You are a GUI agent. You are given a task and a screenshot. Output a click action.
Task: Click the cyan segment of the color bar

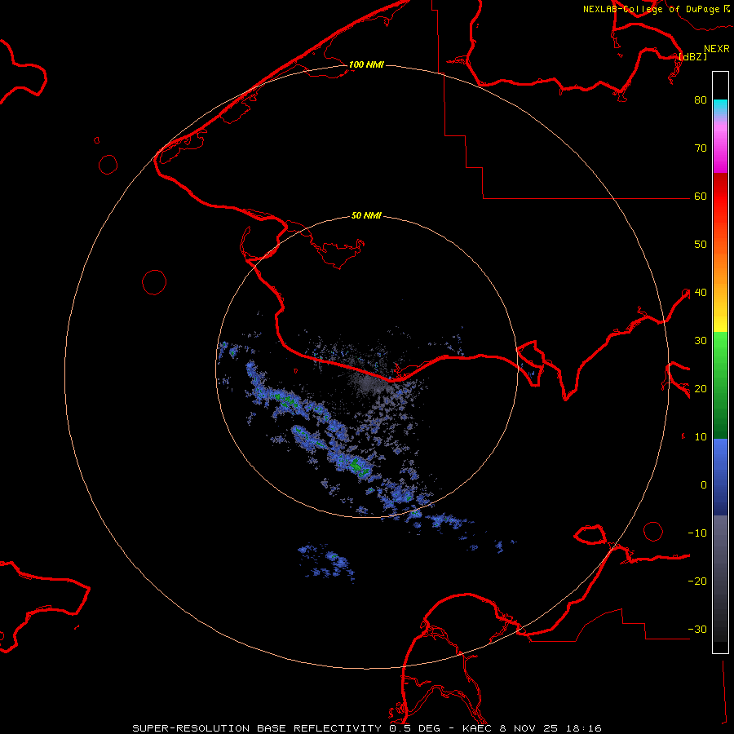[x=720, y=108]
